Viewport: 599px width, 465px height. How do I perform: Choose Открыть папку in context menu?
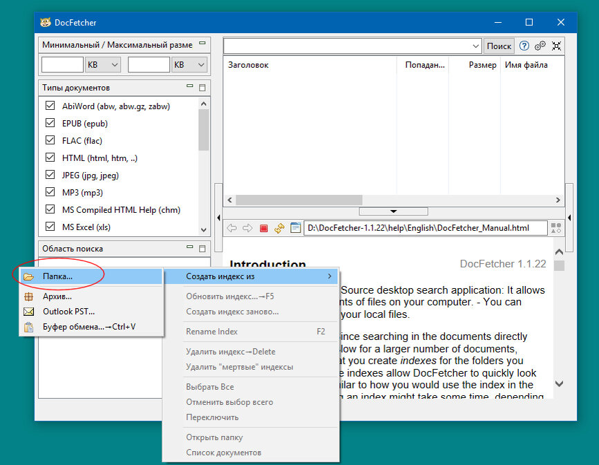coord(251,437)
